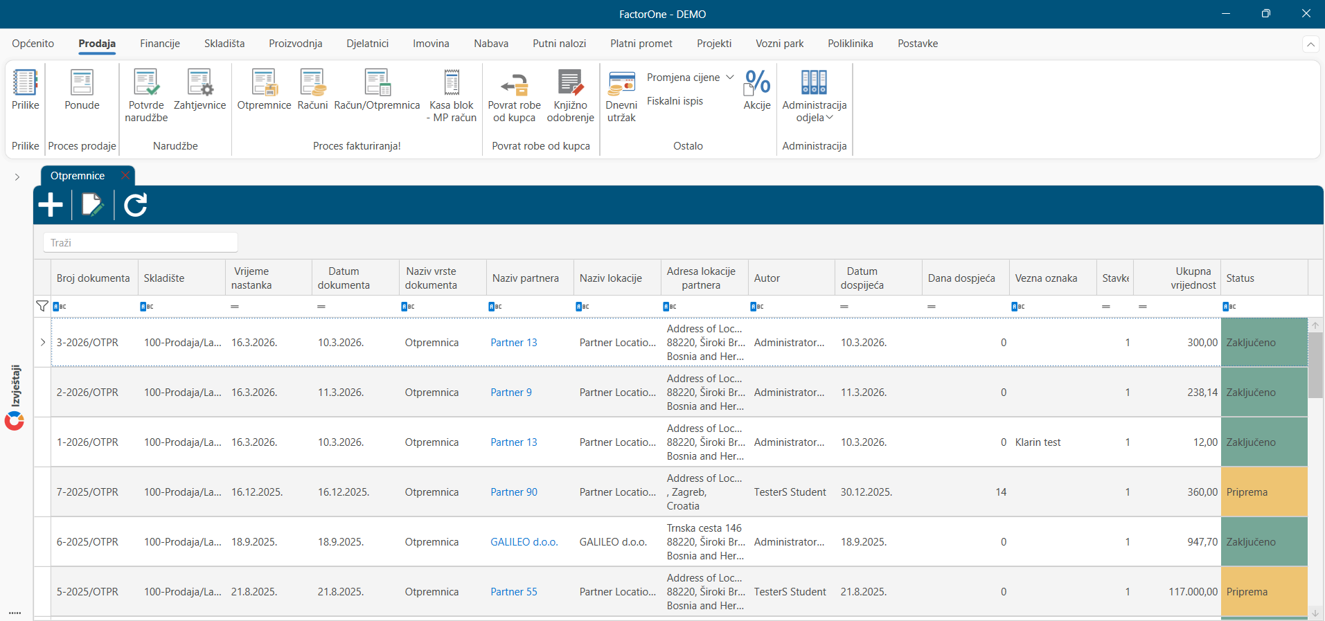Open Akcije percent icon
Screen dimensions: 1325x621
(757, 90)
